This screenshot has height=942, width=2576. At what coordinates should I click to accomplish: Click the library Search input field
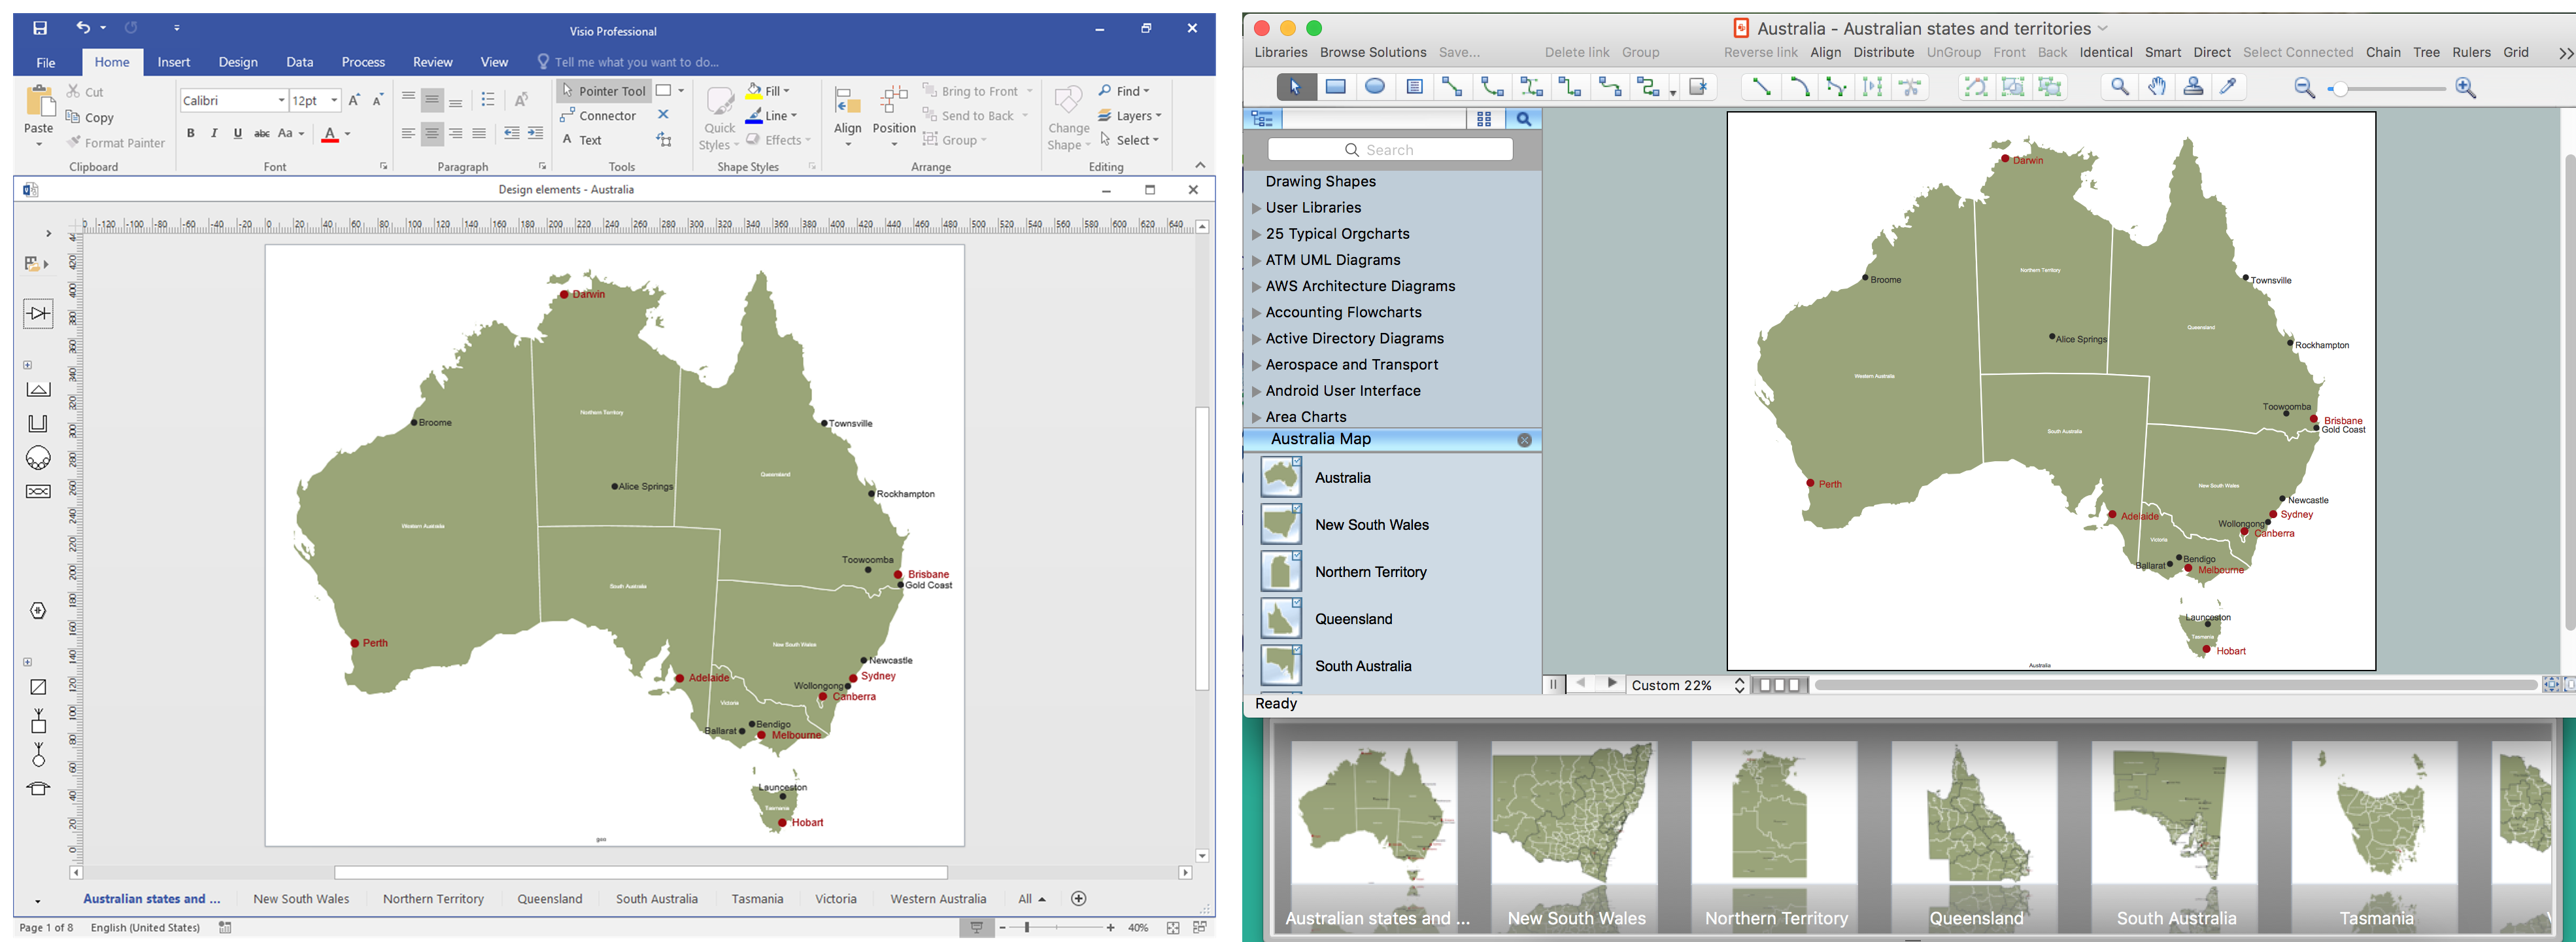(1390, 150)
